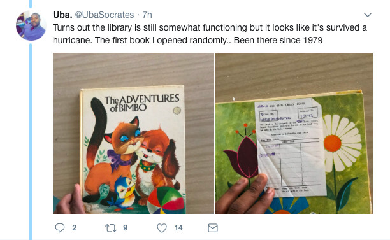Open the tweet options chevron menu

tap(368, 15)
